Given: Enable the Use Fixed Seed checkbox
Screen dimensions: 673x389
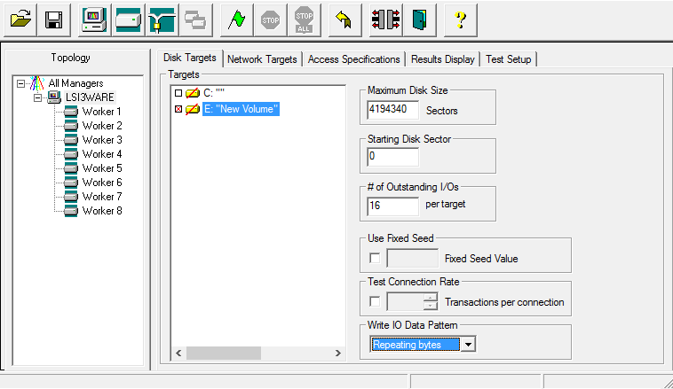Looking at the screenshot, I should pyautogui.click(x=374, y=258).
